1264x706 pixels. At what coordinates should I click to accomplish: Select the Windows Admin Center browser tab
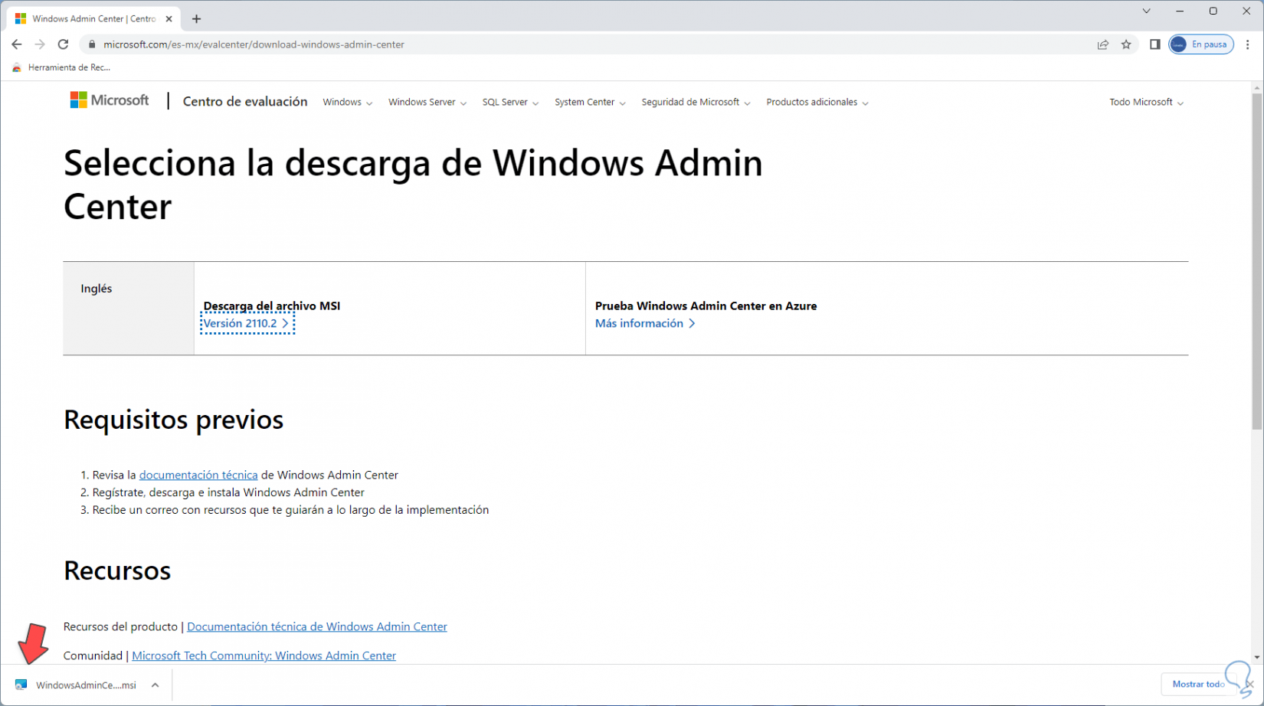click(x=93, y=18)
